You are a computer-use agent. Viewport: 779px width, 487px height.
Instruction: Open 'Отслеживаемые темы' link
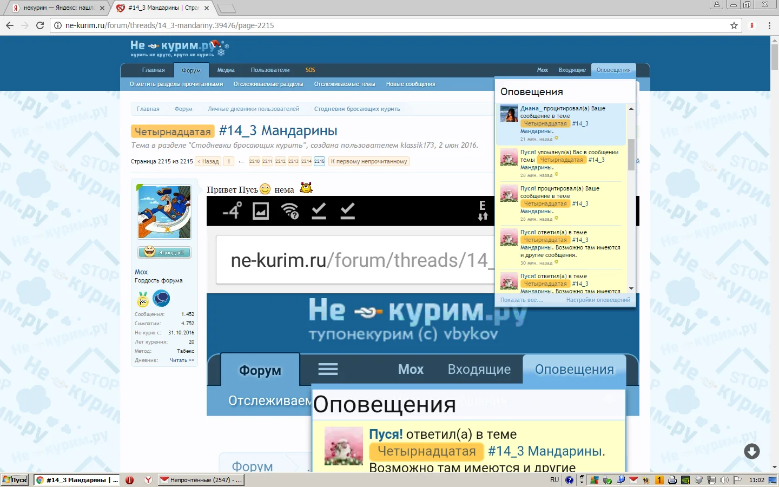(345, 84)
